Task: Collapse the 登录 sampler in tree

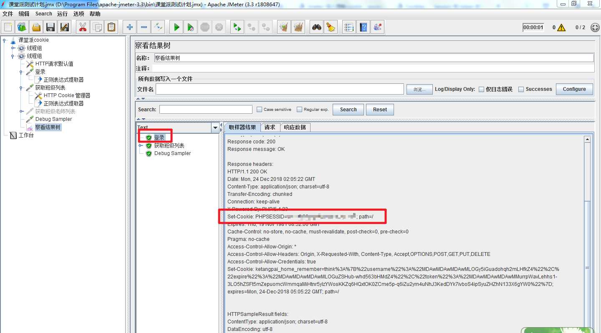Action: (x=21, y=72)
